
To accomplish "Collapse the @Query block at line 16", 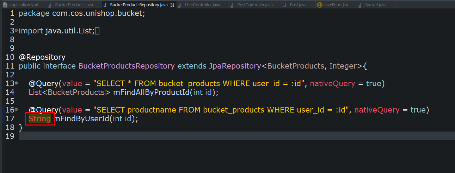I will pos(16,110).
